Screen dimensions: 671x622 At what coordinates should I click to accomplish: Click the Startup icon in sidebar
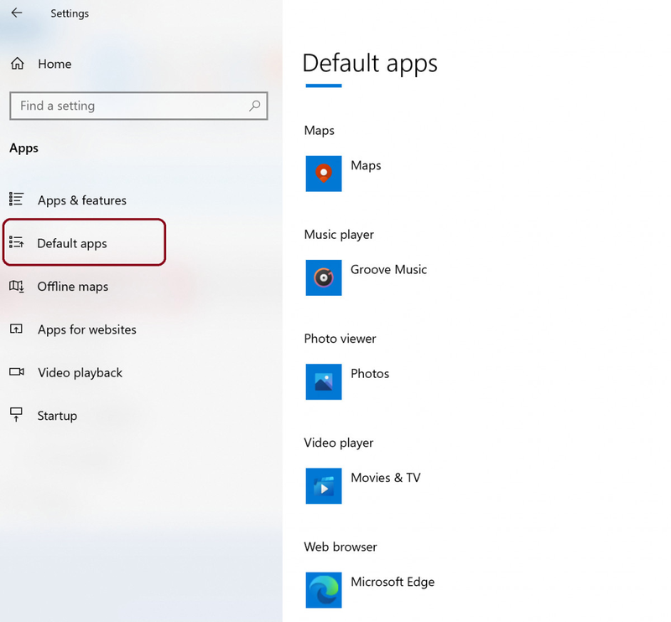pos(16,414)
